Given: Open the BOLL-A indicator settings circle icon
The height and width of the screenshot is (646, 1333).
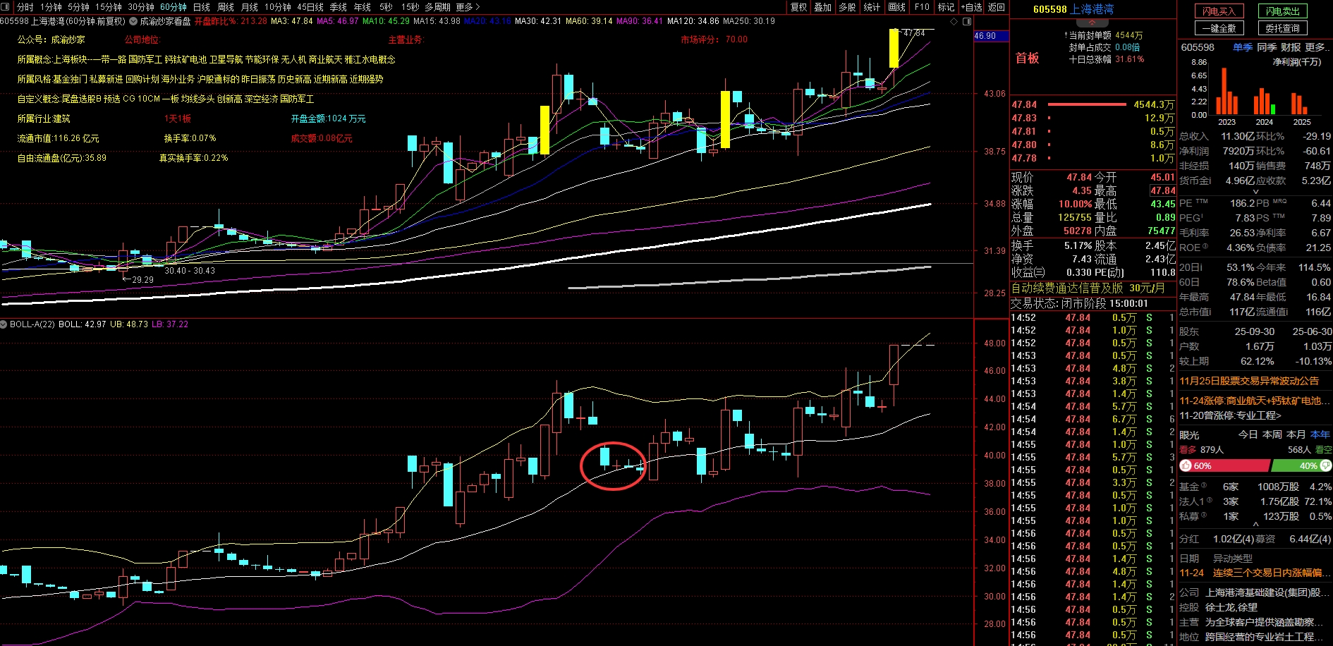Looking at the screenshot, I should click(x=4, y=324).
